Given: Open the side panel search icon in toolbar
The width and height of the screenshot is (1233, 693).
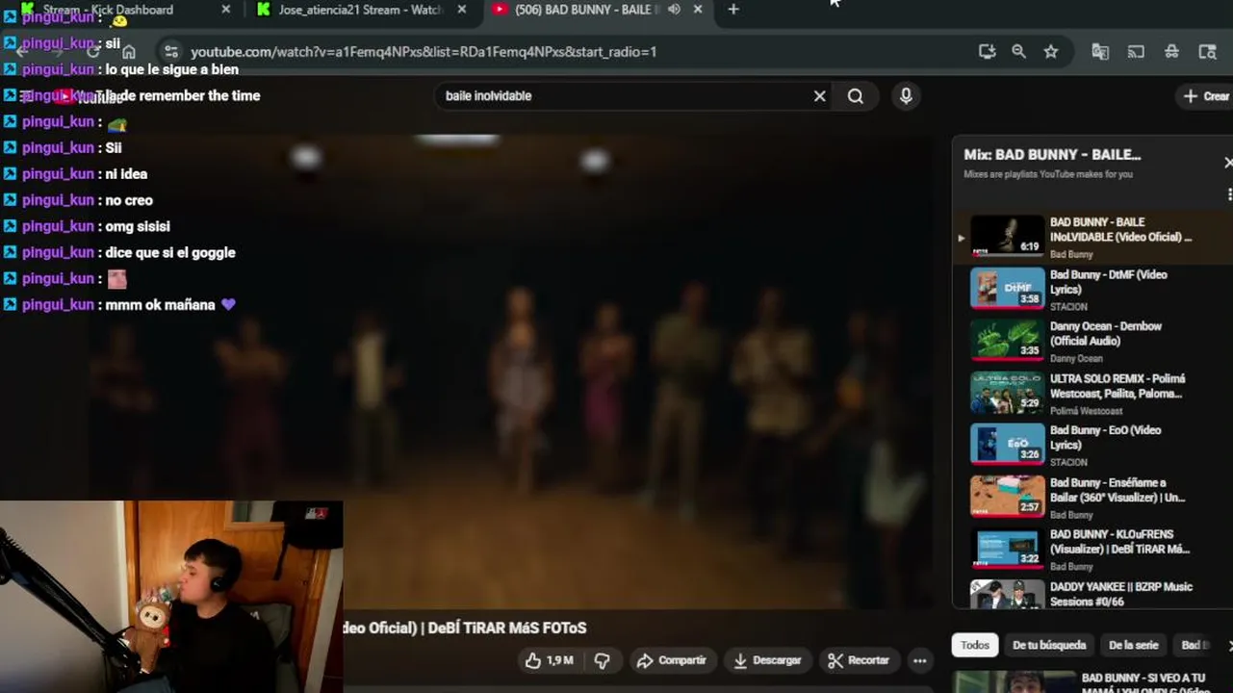Looking at the screenshot, I should click(1207, 52).
